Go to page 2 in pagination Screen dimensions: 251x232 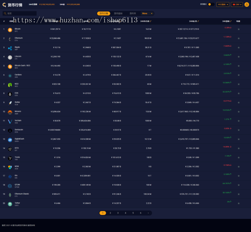coord(110,213)
